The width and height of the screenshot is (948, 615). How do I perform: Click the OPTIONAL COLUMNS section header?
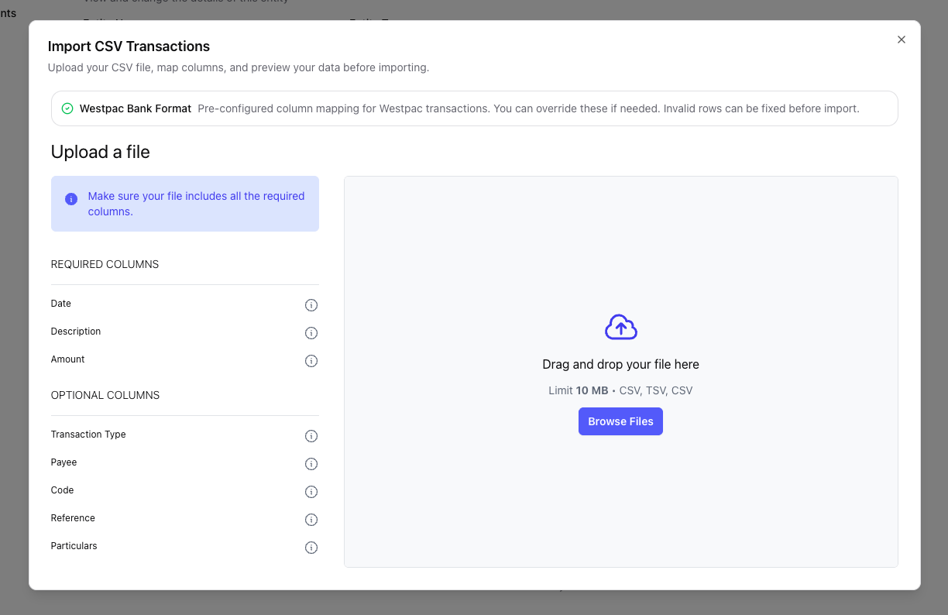(105, 395)
